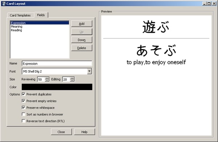Open the Font dropdown

coord(89,71)
